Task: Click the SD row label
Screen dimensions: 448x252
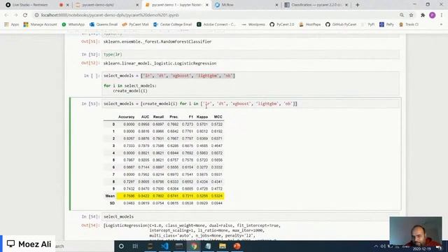Action: (x=112, y=203)
